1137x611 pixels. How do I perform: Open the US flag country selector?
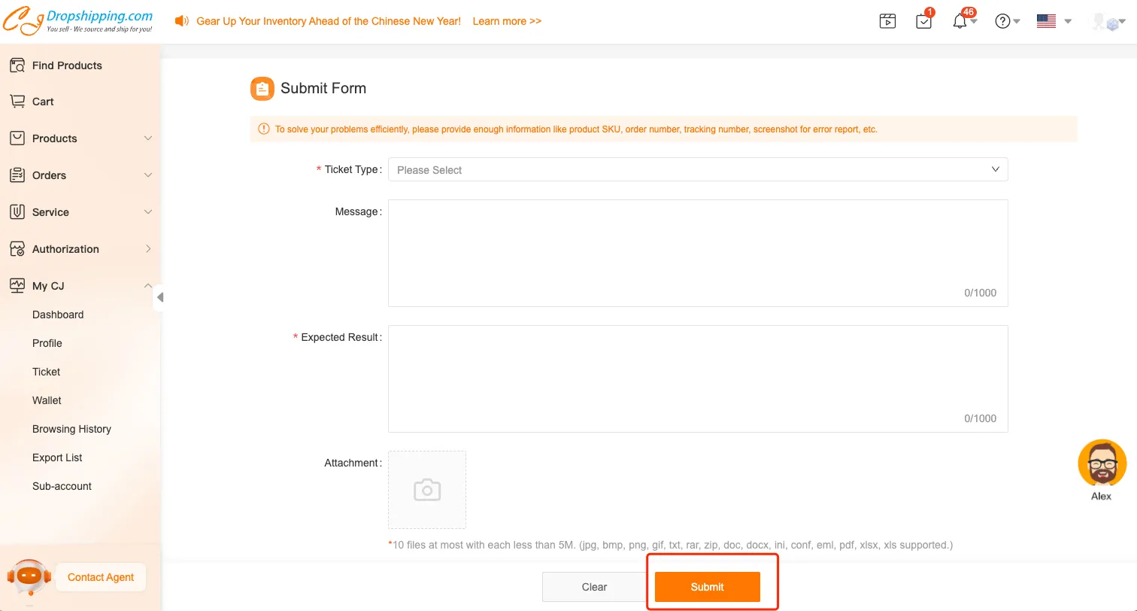[x=1047, y=21]
